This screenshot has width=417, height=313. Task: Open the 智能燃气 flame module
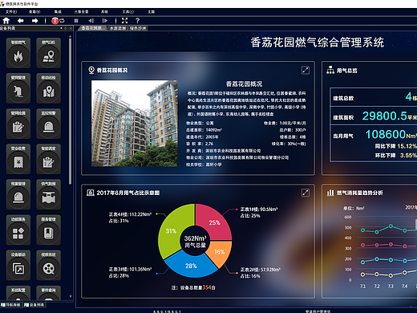(18, 53)
